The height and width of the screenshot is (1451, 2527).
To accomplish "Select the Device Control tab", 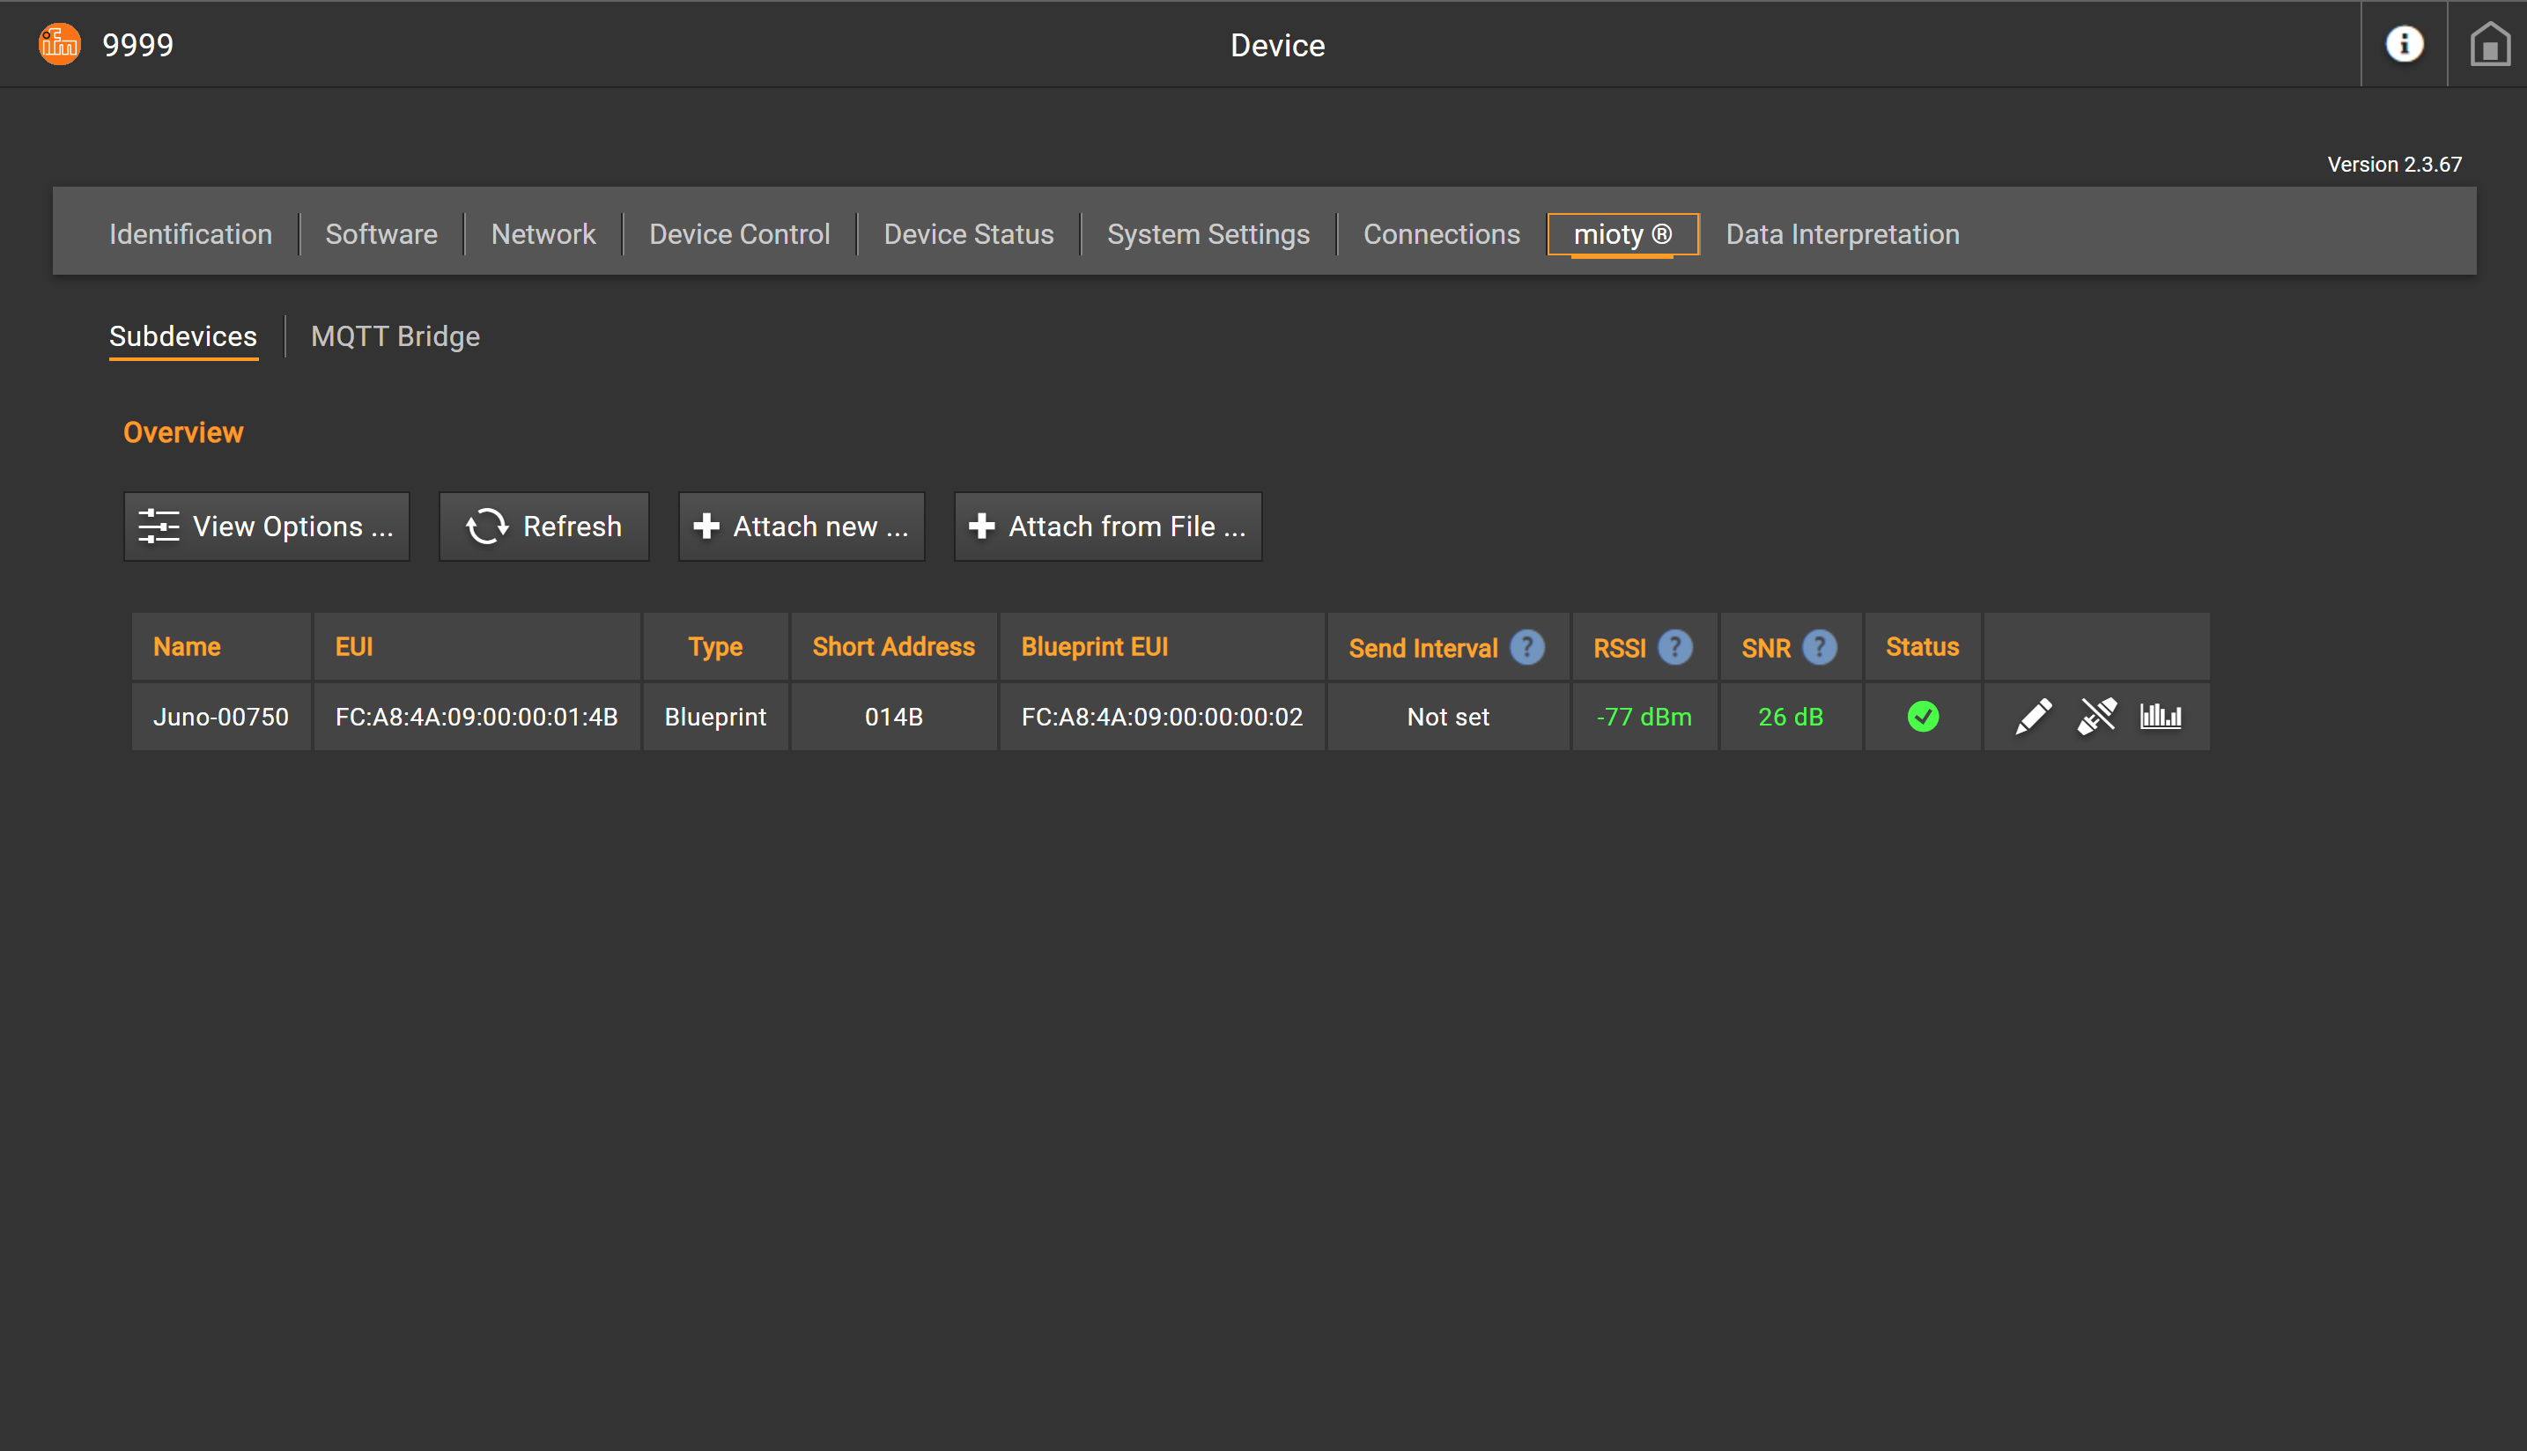I will (x=740, y=234).
